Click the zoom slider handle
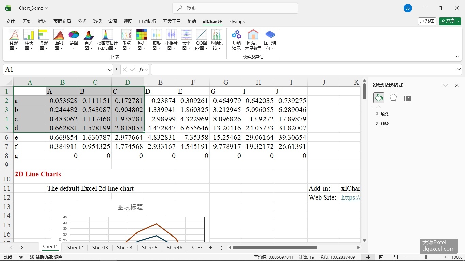 tap(426, 257)
